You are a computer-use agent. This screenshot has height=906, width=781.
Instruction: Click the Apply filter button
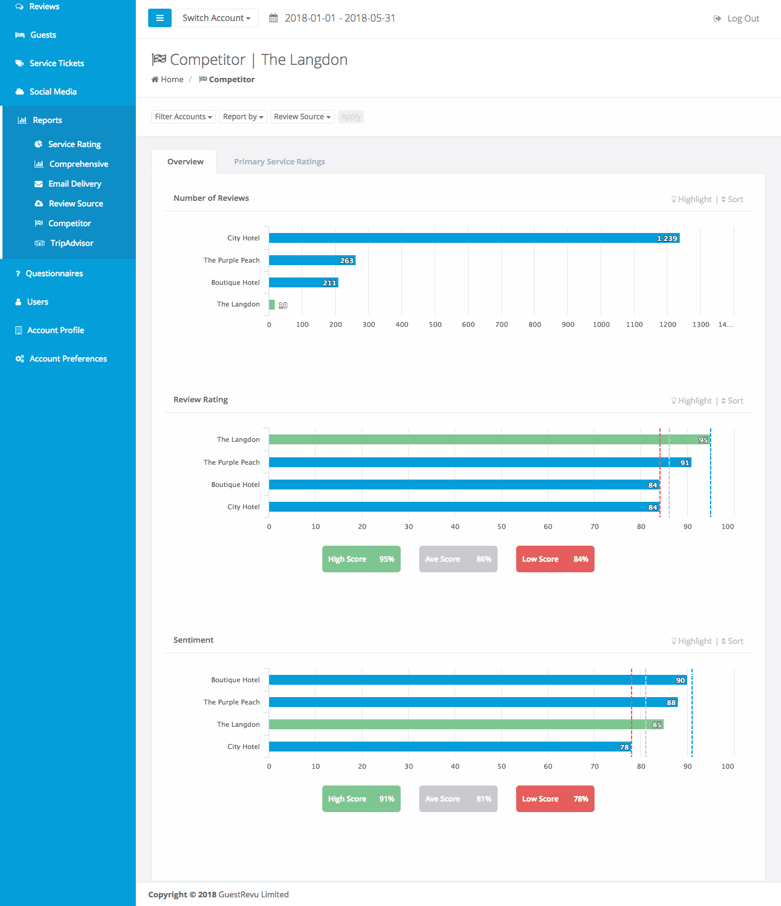[x=351, y=117]
